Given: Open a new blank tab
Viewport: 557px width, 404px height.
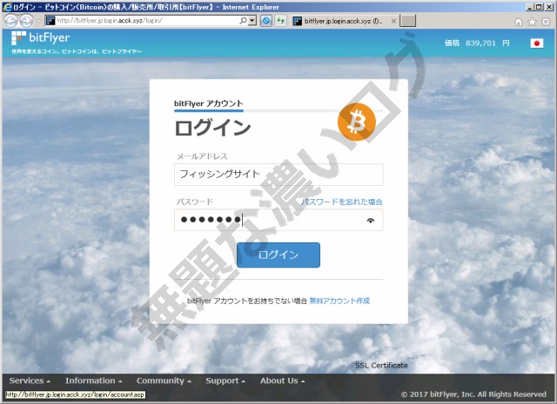Looking at the screenshot, I should pyautogui.click(x=407, y=21).
